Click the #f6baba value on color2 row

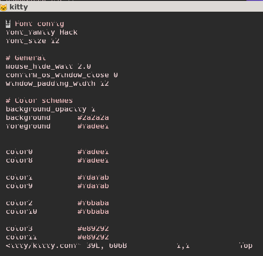click(x=93, y=203)
